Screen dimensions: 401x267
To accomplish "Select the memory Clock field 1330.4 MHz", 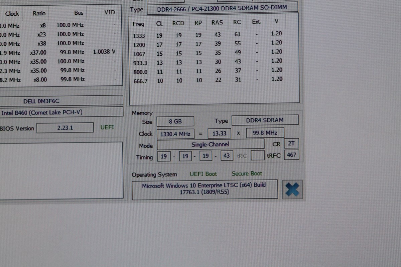I will pyautogui.click(x=175, y=134).
